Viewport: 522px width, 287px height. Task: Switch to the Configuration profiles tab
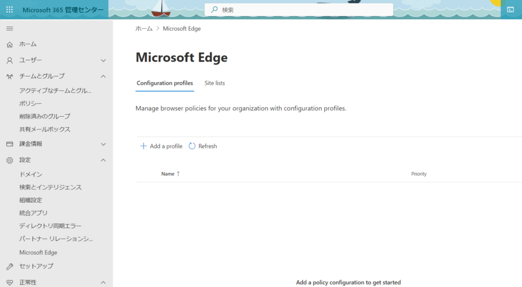pyautogui.click(x=165, y=83)
